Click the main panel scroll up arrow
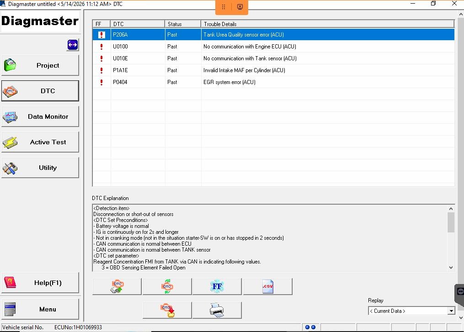The width and height of the screenshot is (464, 332). (x=461, y=14)
